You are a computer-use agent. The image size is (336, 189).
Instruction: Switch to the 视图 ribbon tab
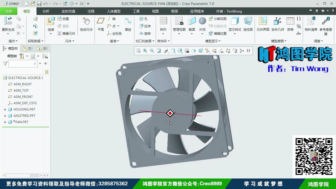coord(155,11)
